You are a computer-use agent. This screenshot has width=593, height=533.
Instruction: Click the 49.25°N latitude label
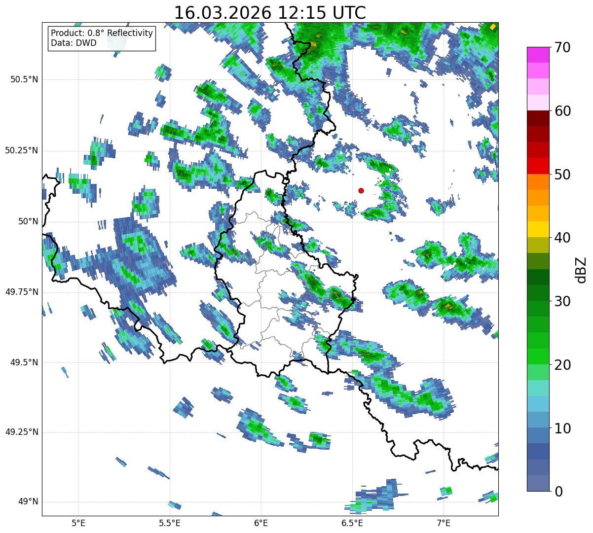22,432
